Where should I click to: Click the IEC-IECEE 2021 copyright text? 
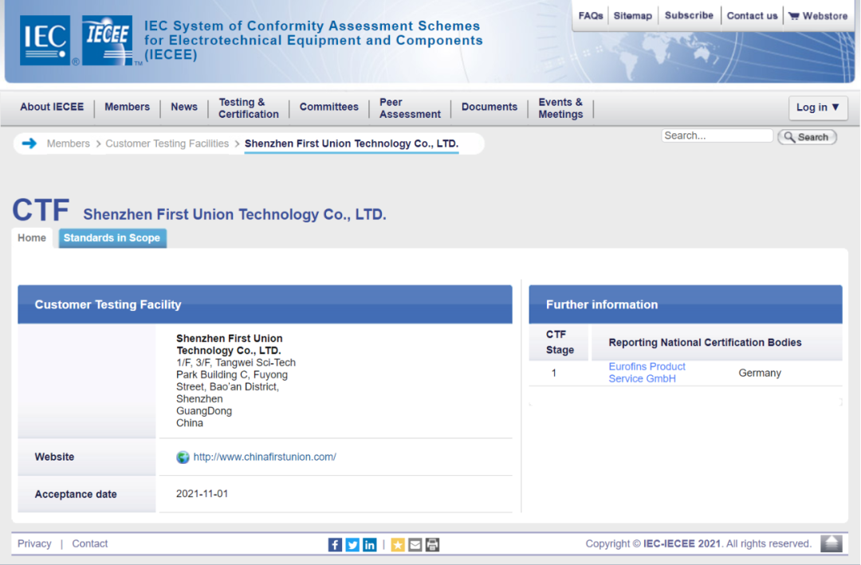tap(682, 543)
